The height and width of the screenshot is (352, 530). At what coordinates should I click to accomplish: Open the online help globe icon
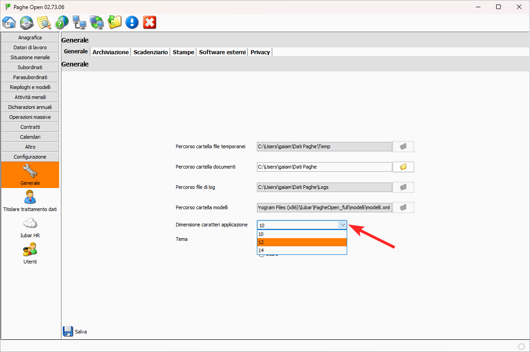61,22
